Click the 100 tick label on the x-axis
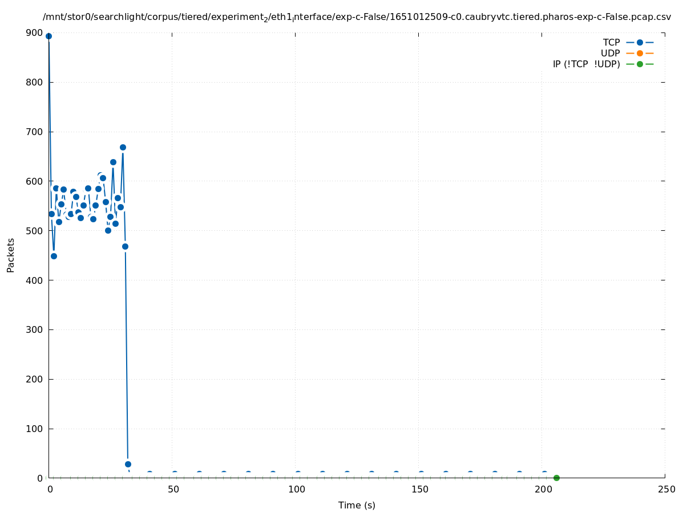Image resolution: width=683 pixels, height=513 pixels. point(296,489)
